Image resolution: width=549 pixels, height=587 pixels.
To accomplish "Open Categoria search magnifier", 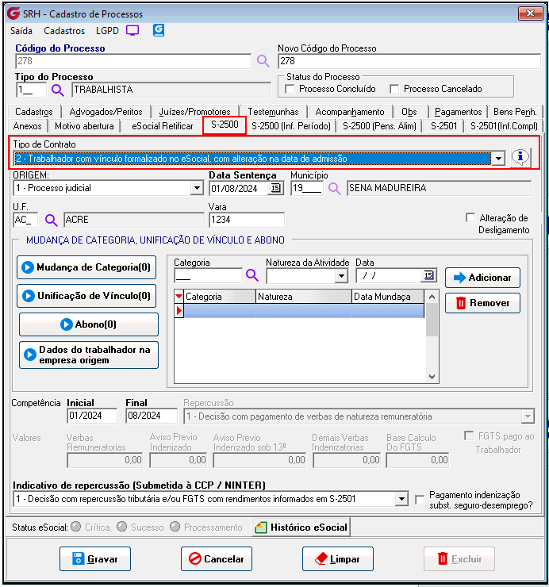I will click(x=252, y=275).
